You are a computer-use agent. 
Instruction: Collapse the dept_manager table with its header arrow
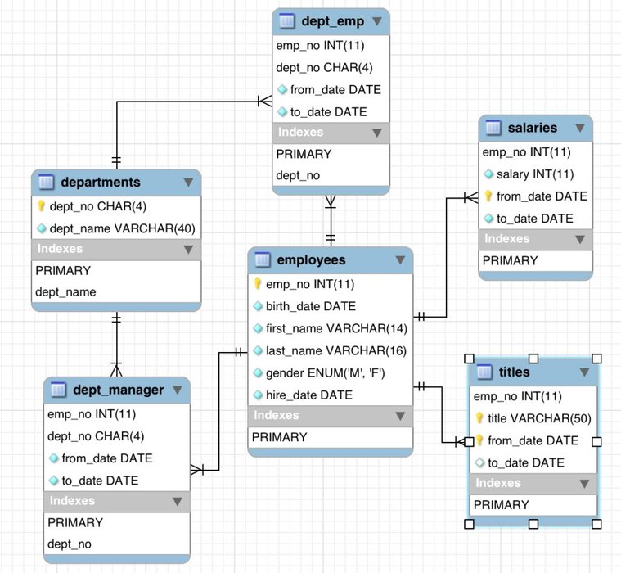pos(178,390)
